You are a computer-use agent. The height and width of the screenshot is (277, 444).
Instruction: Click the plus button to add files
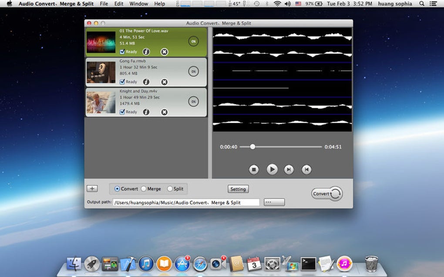click(92, 188)
